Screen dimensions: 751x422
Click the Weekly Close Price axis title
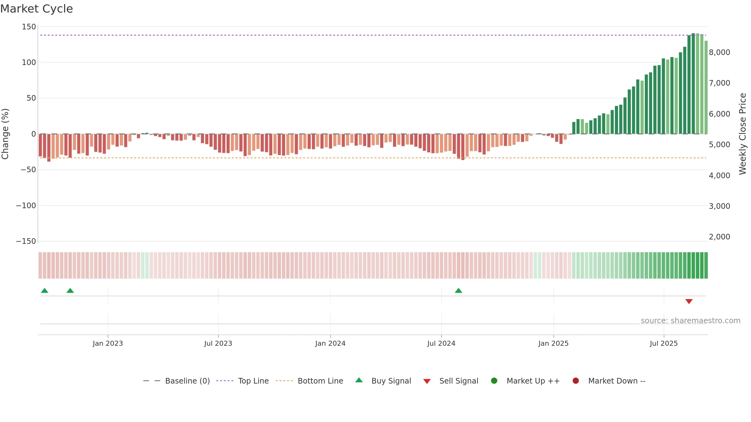743,134
